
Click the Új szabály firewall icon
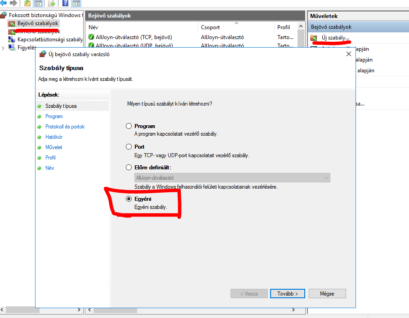[x=314, y=38]
